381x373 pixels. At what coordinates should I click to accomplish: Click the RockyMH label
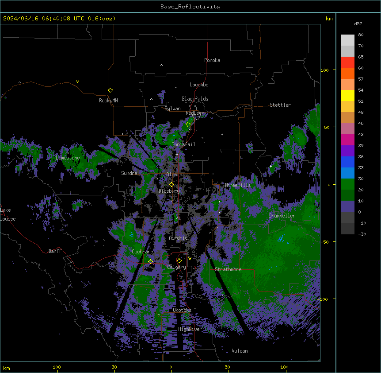coord(108,100)
